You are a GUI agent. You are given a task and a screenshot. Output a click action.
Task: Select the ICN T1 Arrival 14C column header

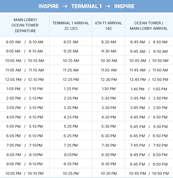[109, 26]
